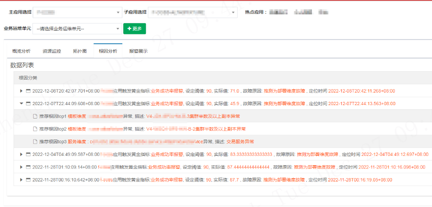
Task: Click the second blurred 热点应用 link
Action: (303, 13)
